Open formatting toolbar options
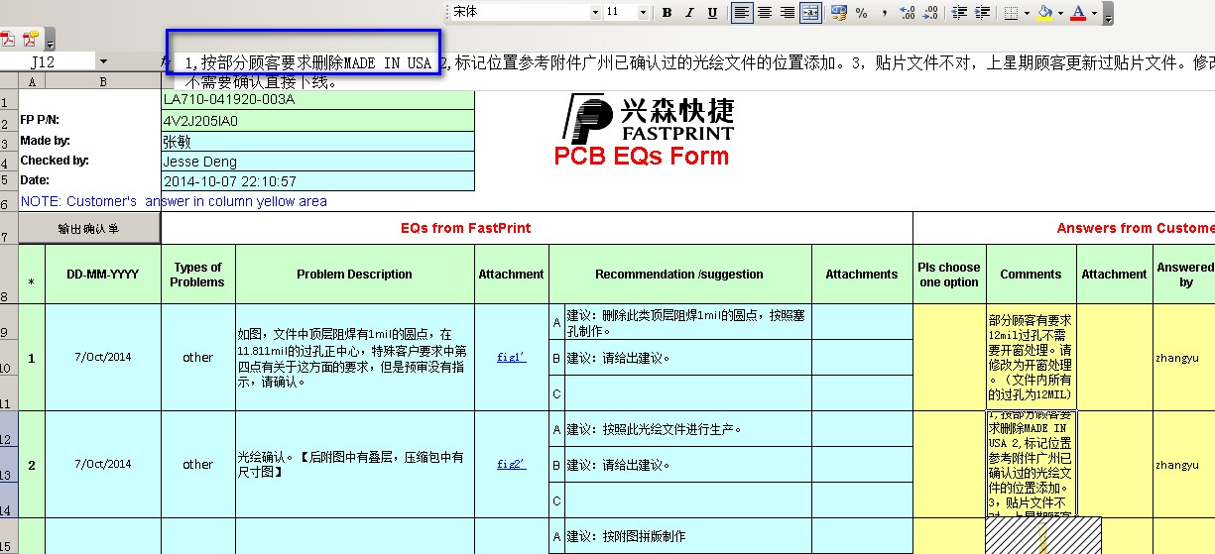1215x554 pixels. (x=1108, y=14)
